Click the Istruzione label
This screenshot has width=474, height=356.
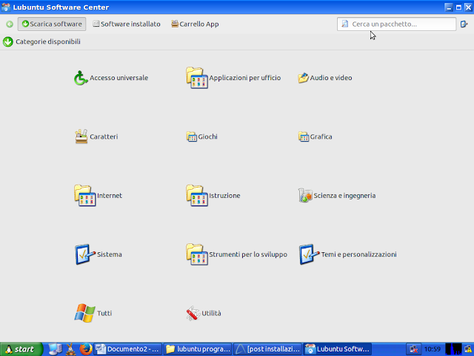point(224,196)
